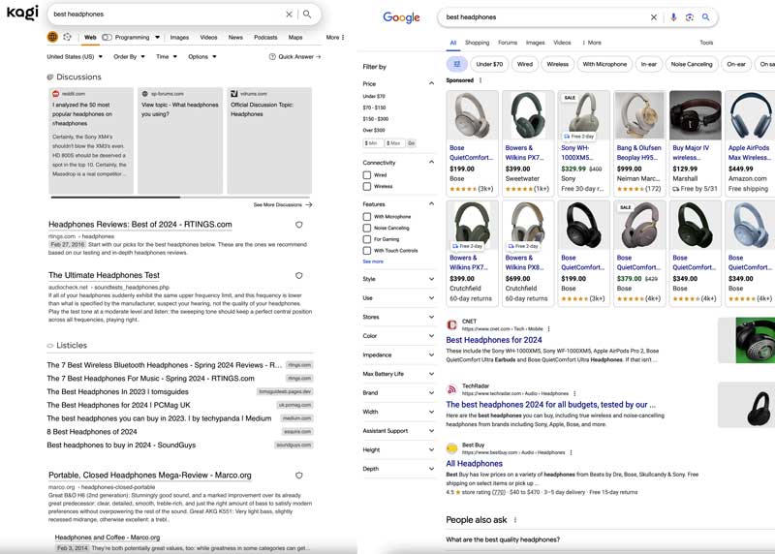Switch to Kagi Podcasts tab
The image size is (775, 554).
(x=265, y=37)
